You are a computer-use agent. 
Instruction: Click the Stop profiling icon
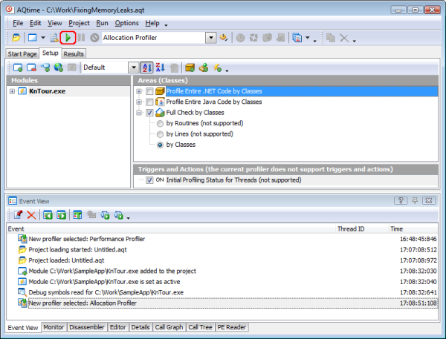94,38
